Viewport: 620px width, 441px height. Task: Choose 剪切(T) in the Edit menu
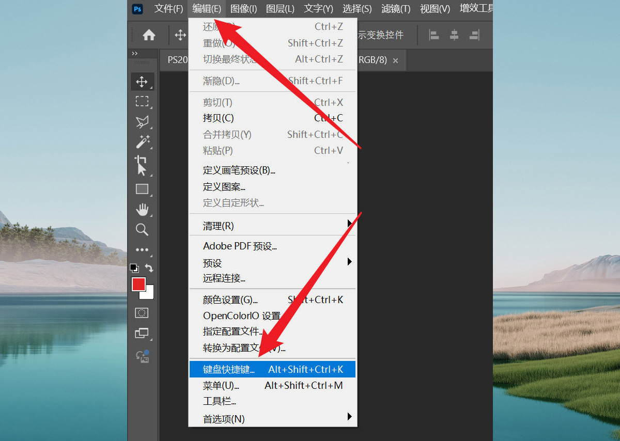pos(273,102)
